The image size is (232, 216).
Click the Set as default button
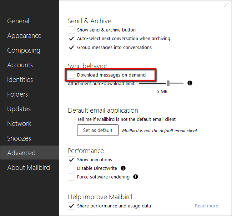click(98, 130)
